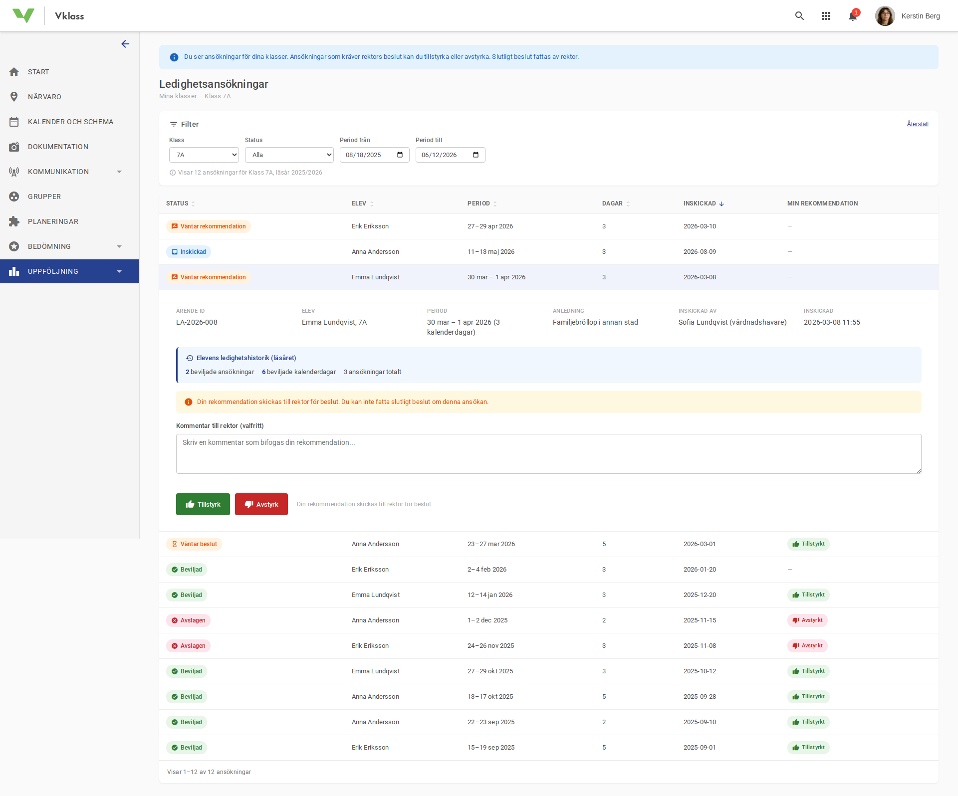Click the Återställ link
958x796 pixels.
[x=918, y=124]
